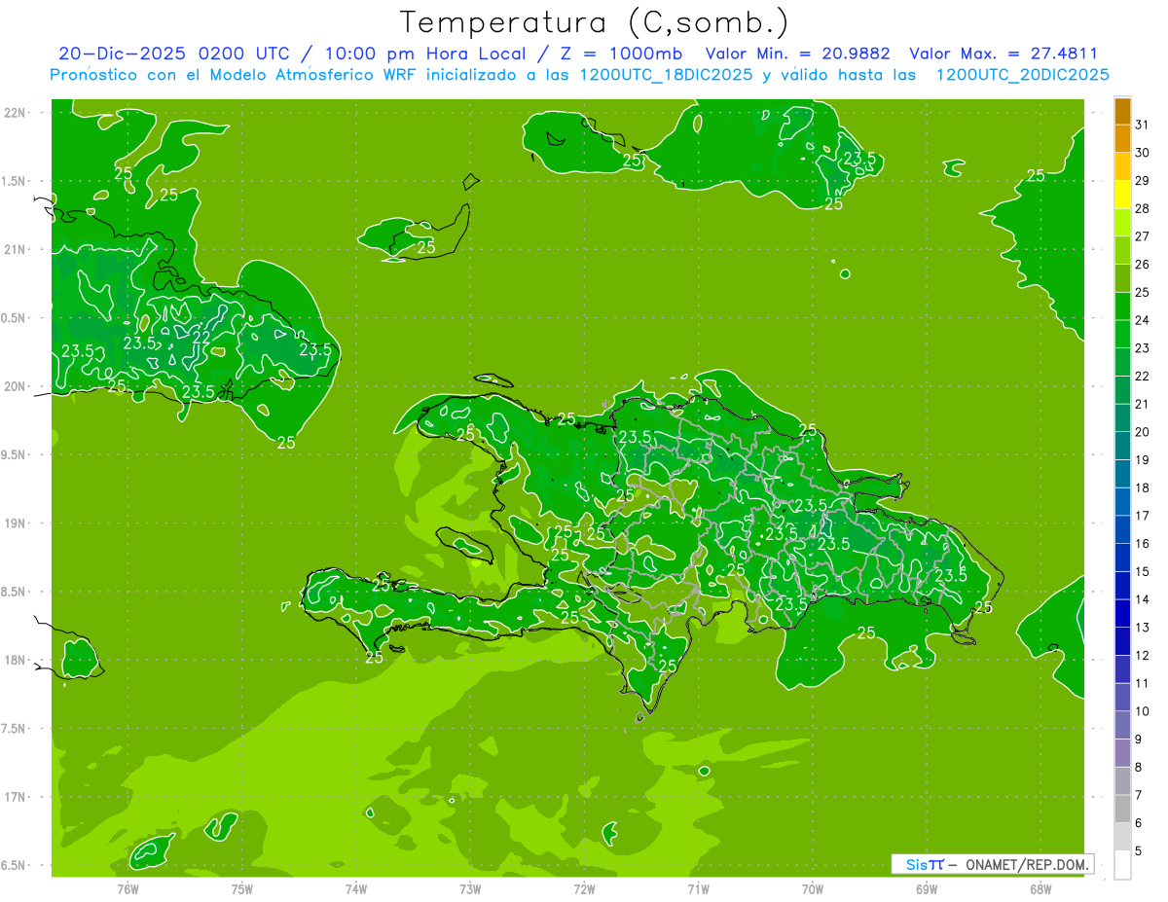Click the 'SisTT - ONAMET/REP.DOM.' credit label
This screenshot has height=902, width=1168.
993,864
